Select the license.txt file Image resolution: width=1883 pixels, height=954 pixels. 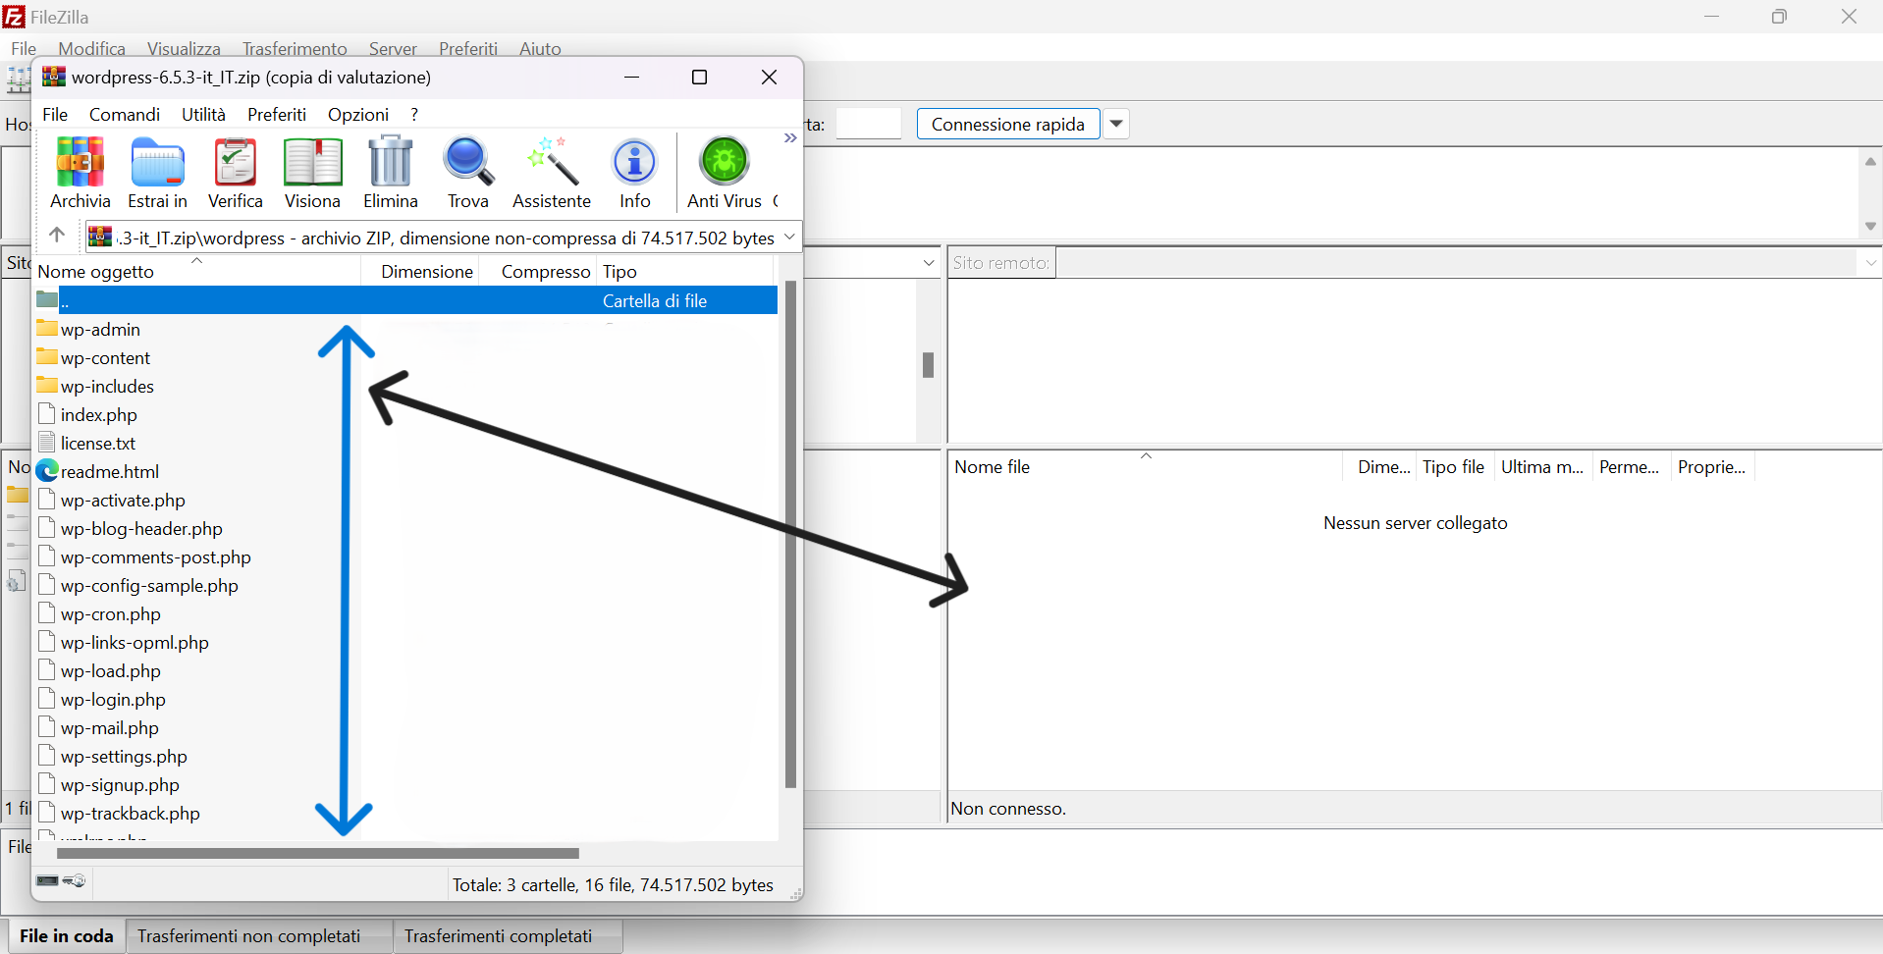[98, 444]
